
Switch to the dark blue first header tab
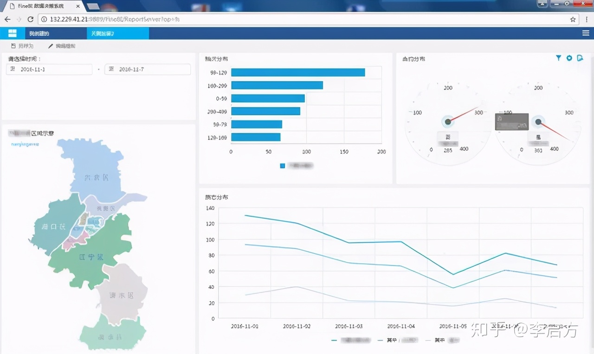(x=56, y=33)
